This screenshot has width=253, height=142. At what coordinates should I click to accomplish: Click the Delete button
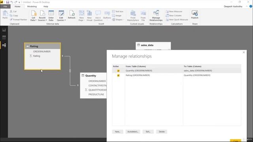pos(162,132)
